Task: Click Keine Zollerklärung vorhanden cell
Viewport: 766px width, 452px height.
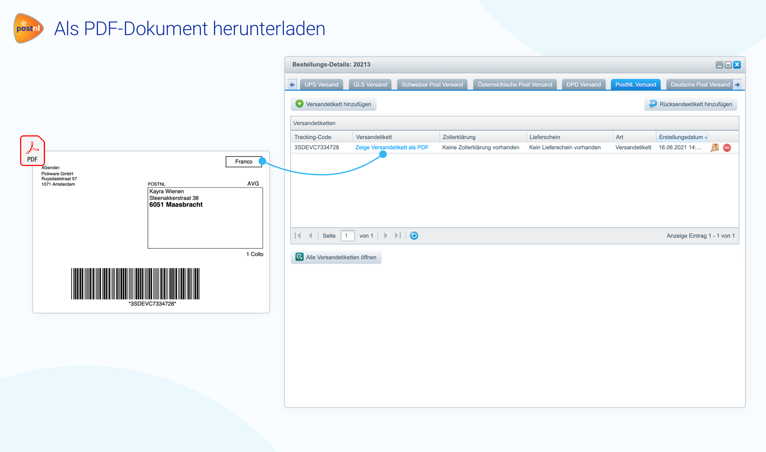Action: [x=481, y=147]
